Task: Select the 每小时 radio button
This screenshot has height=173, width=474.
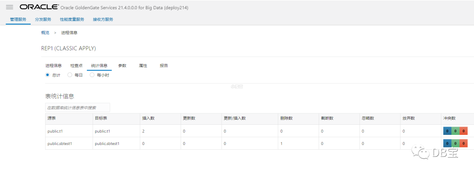Action: pyautogui.click(x=92, y=75)
